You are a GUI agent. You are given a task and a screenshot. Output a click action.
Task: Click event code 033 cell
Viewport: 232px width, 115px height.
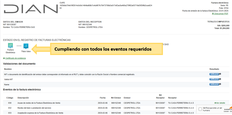(x=10, y=113)
